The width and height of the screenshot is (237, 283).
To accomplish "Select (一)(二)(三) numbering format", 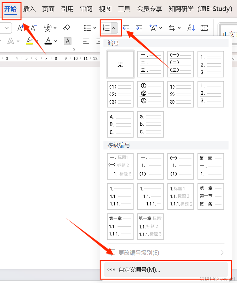I will [181, 64].
